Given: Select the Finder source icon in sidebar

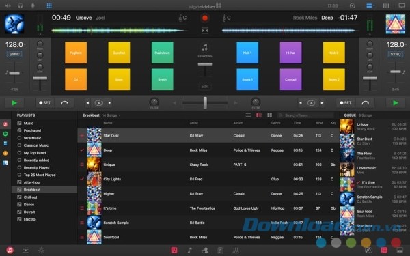Looking at the screenshot, I should pos(5,162).
